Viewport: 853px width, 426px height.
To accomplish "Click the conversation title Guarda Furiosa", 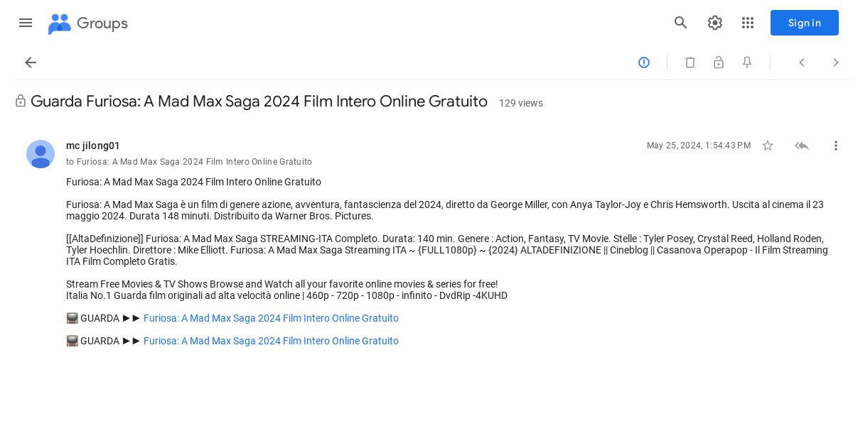I will coord(259,102).
